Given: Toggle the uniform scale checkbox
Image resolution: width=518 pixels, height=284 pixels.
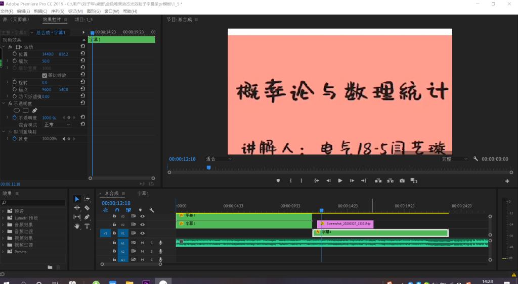Looking at the screenshot, I should (45, 75).
